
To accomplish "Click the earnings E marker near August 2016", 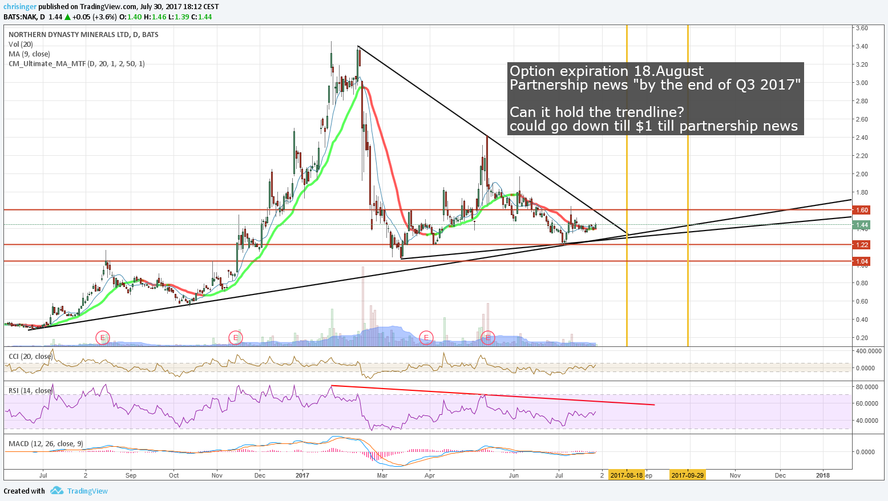I will (102, 338).
